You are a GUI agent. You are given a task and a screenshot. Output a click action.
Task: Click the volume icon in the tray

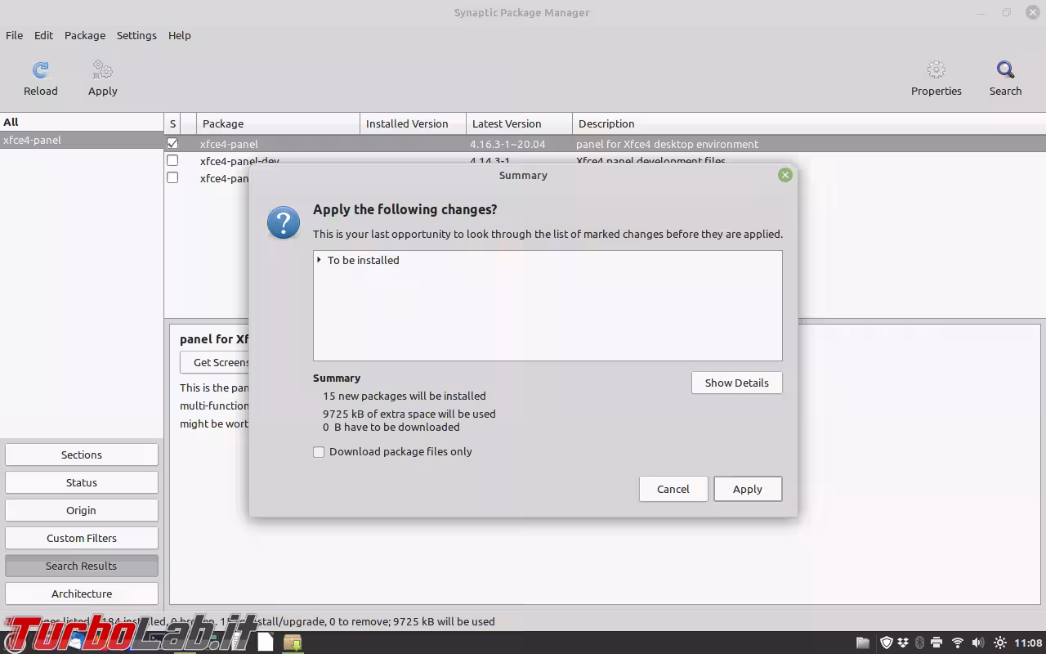click(x=977, y=643)
